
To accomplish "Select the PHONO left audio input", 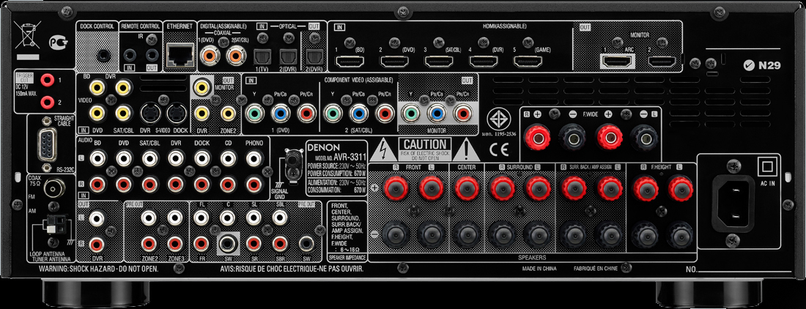I will coord(254,157).
